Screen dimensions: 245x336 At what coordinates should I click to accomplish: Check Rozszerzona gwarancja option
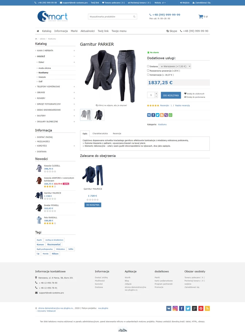point(148,71)
